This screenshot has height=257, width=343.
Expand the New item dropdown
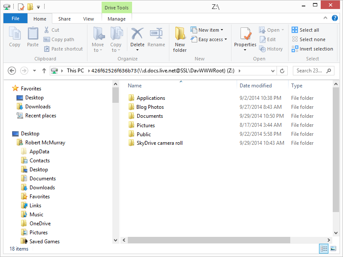pos(209,30)
